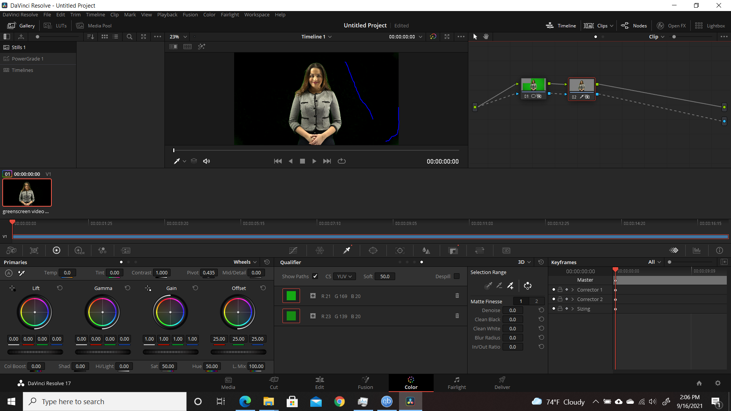The width and height of the screenshot is (731, 411).
Task: Select the Qualifier eyedropper palette icon
Action: 346,250
